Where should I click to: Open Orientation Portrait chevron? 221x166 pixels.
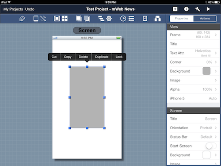tap(216, 128)
